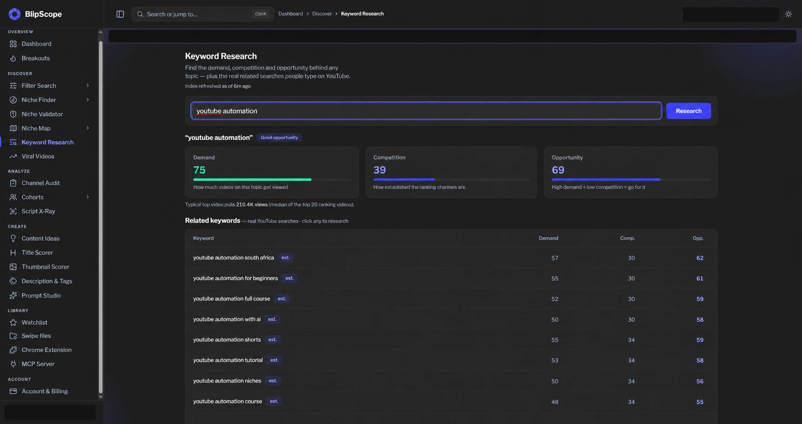802x424 pixels.
Task: Go to Dashboard breadcrumb
Action: (290, 14)
